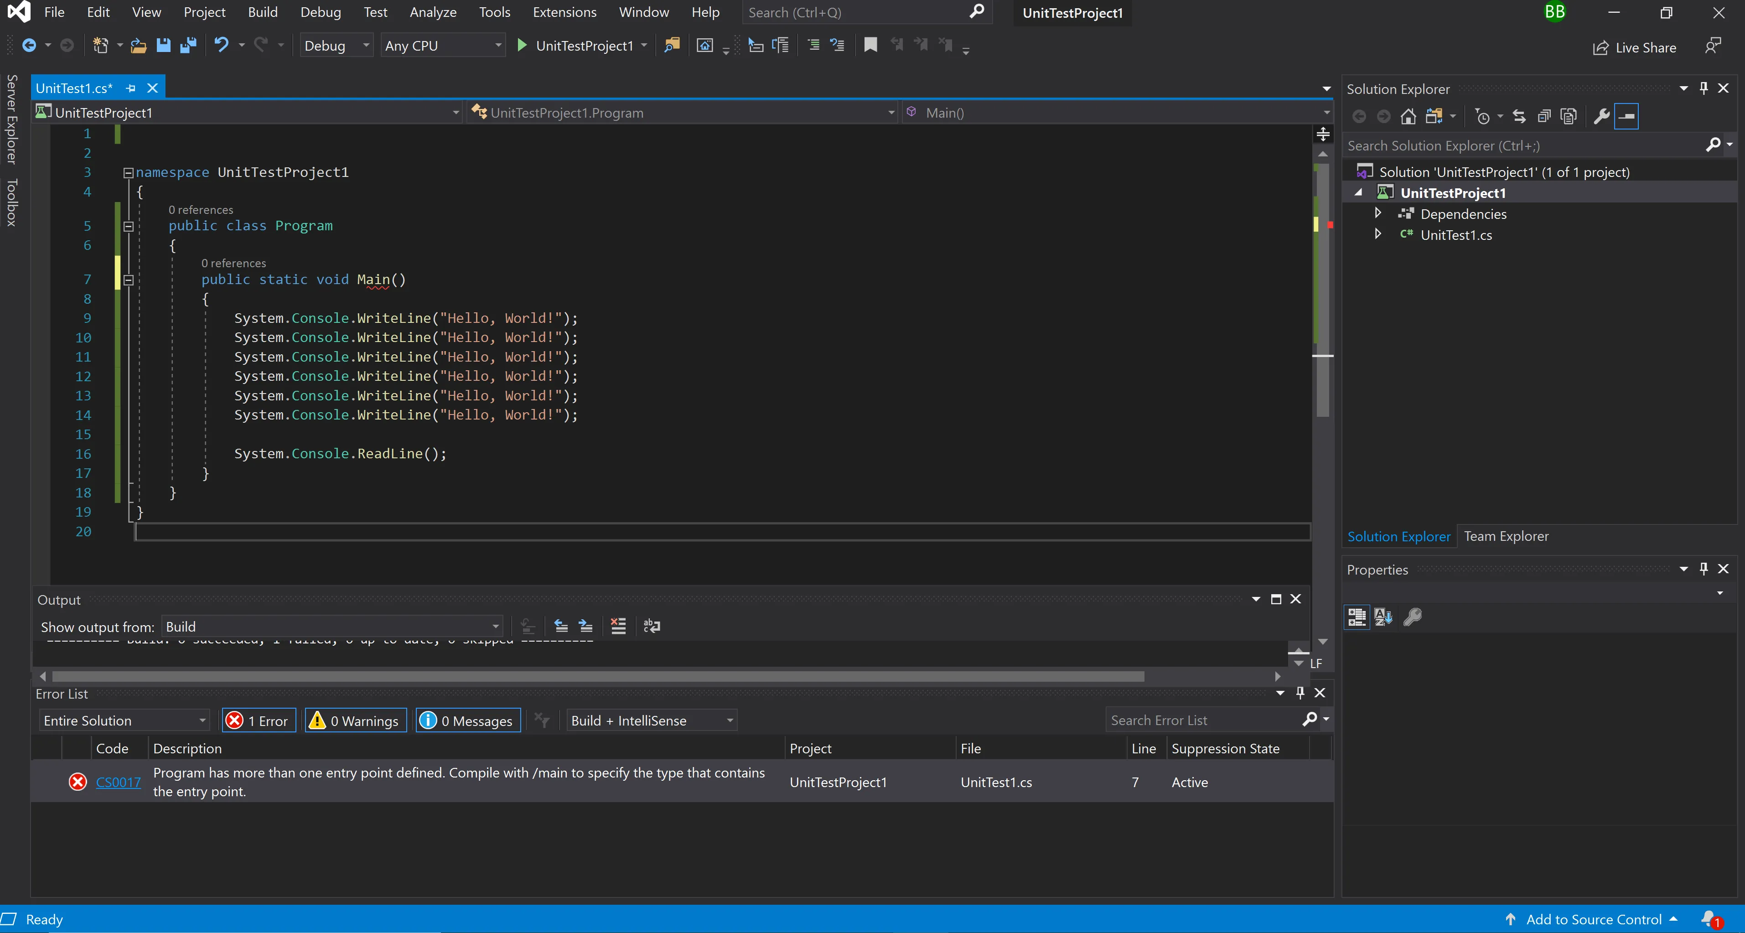Toggle the 0 Warnings filter
The width and height of the screenshot is (1745, 933).
(x=355, y=720)
